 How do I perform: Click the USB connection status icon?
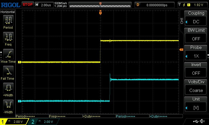tap(196, 121)
